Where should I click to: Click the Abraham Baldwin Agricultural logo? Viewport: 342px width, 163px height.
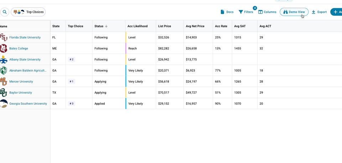pos(4,70)
